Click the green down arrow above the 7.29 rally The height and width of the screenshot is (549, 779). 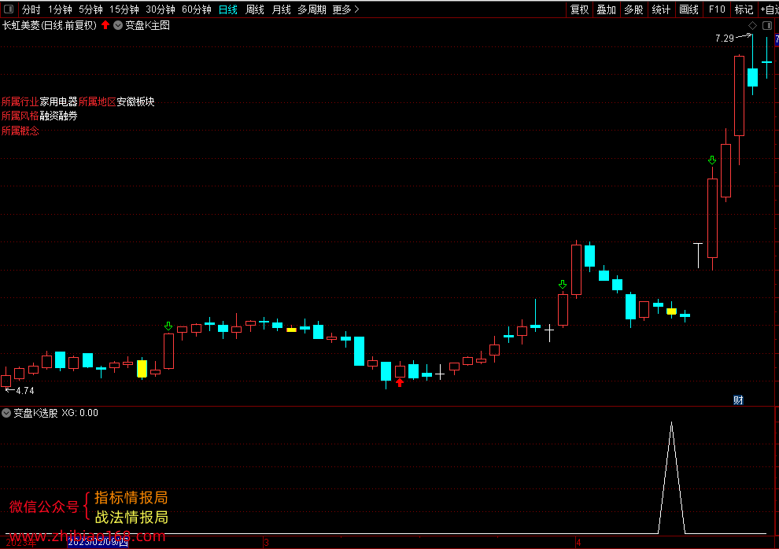712,160
